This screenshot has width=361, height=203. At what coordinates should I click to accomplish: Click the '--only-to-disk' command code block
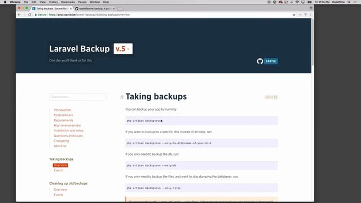(x=201, y=143)
